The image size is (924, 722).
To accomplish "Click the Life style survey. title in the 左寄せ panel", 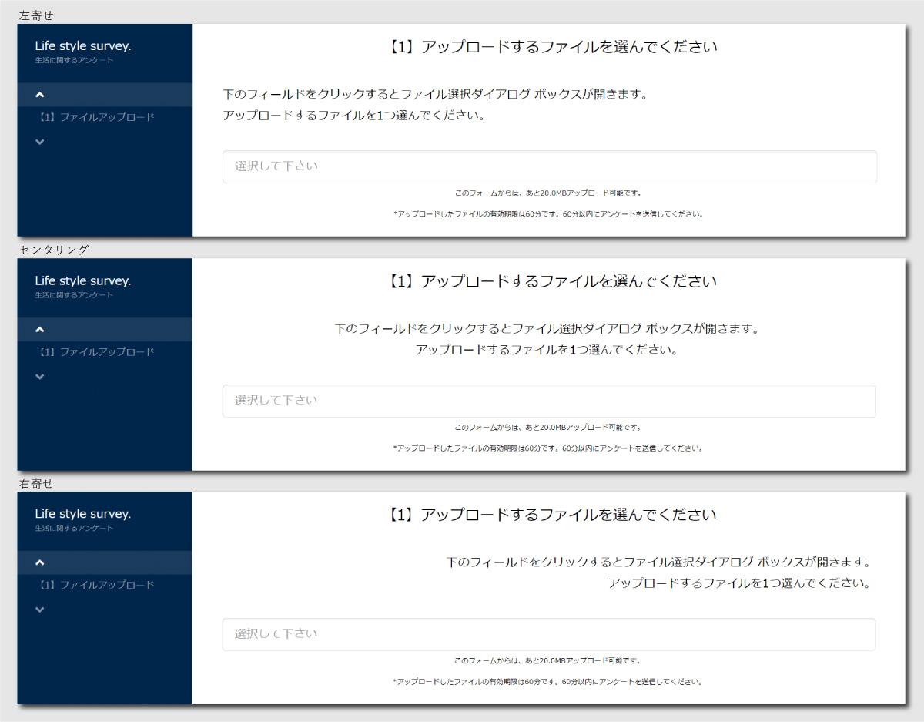I will (x=83, y=46).
